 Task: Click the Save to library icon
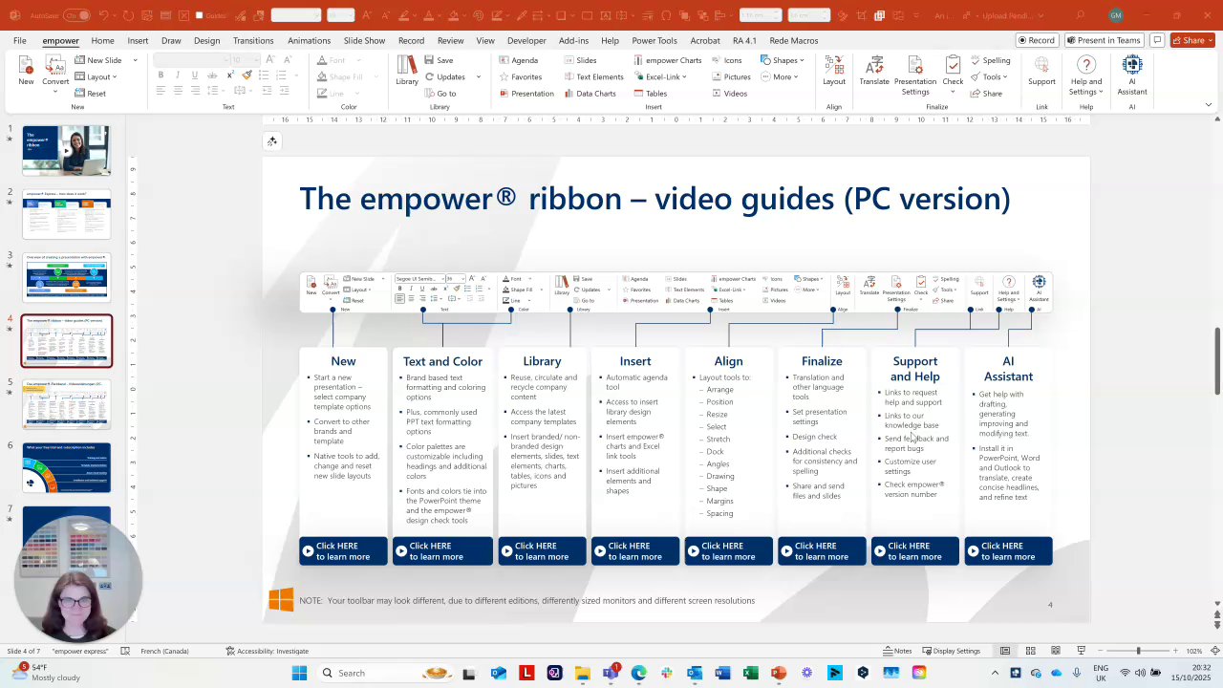[x=440, y=60]
